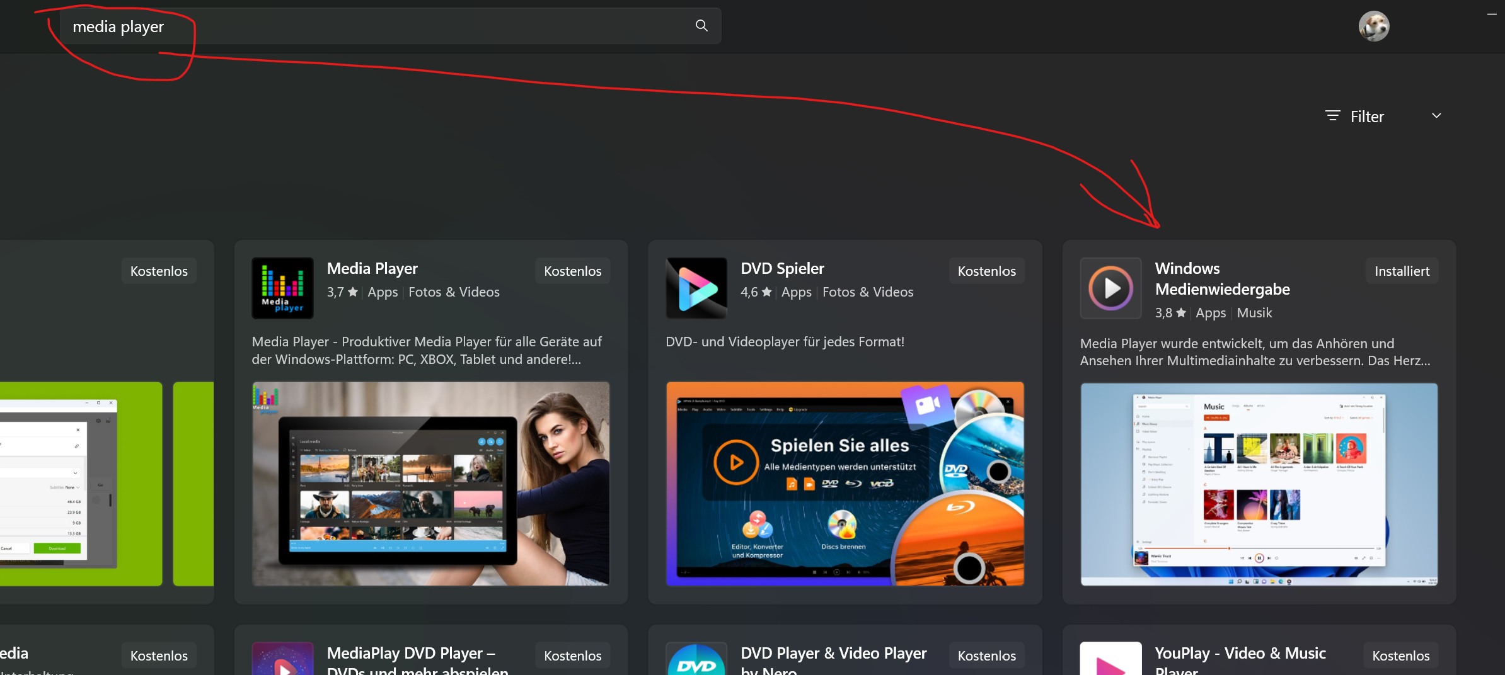Open the Filter options

point(1367,116)
